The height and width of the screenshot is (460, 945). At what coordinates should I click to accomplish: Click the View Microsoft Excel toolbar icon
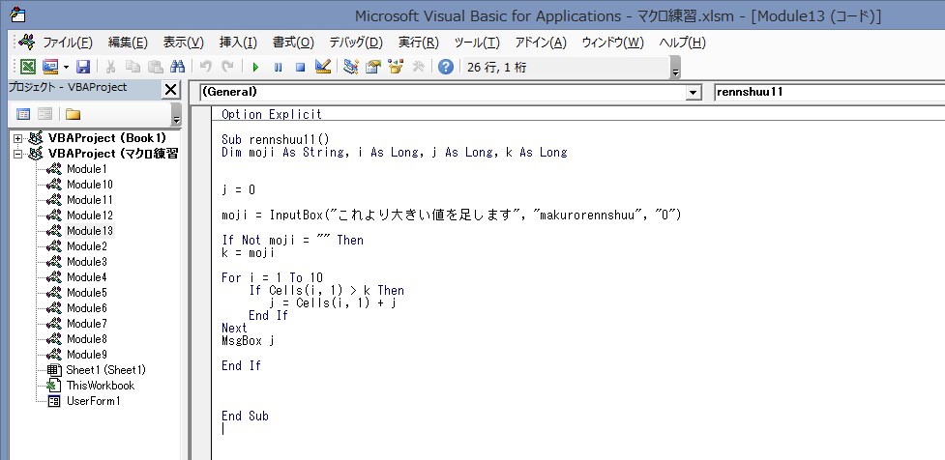click(x=28, y=67)
